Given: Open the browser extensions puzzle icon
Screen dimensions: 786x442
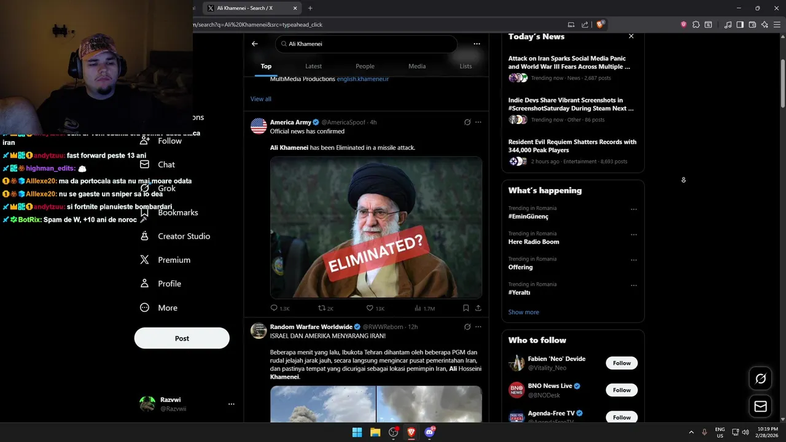Looking at the screenshot, I should 696,25.
